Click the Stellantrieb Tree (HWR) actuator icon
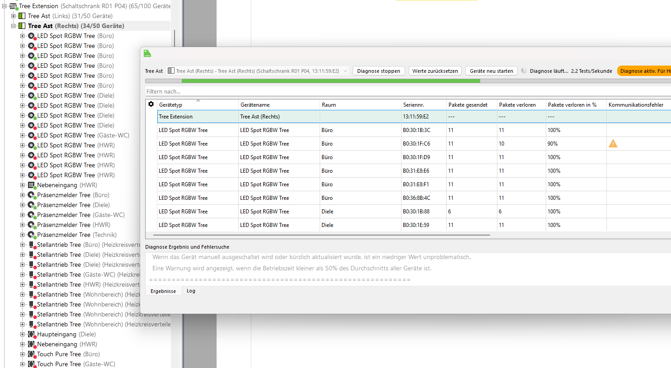The height and width of the screenshot is (368, 671). point(31,284)
